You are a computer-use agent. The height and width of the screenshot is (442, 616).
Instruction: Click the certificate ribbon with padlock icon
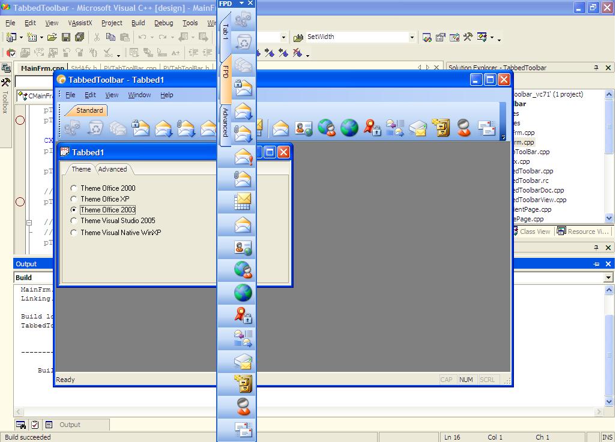[372, 128]
